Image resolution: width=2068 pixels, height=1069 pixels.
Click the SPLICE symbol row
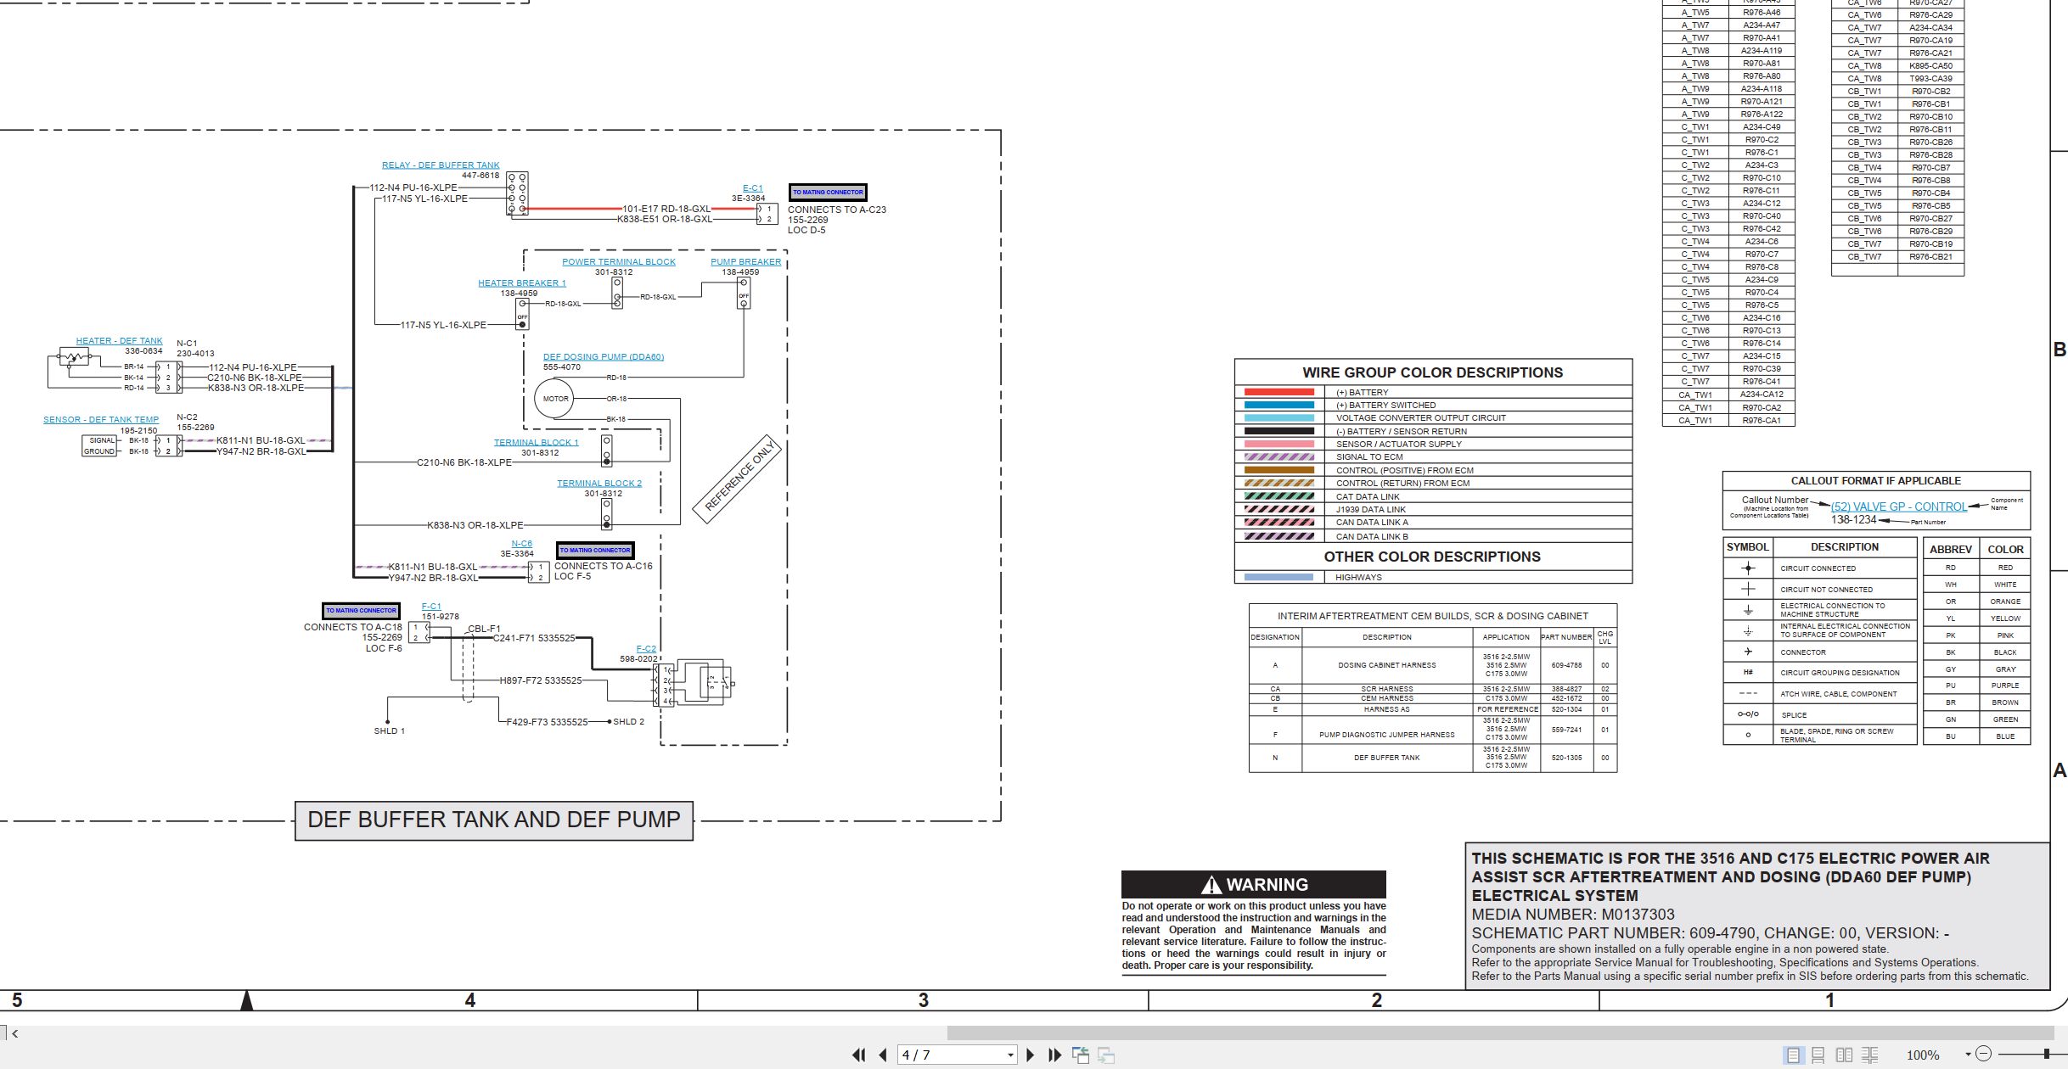pos(1819,714)
